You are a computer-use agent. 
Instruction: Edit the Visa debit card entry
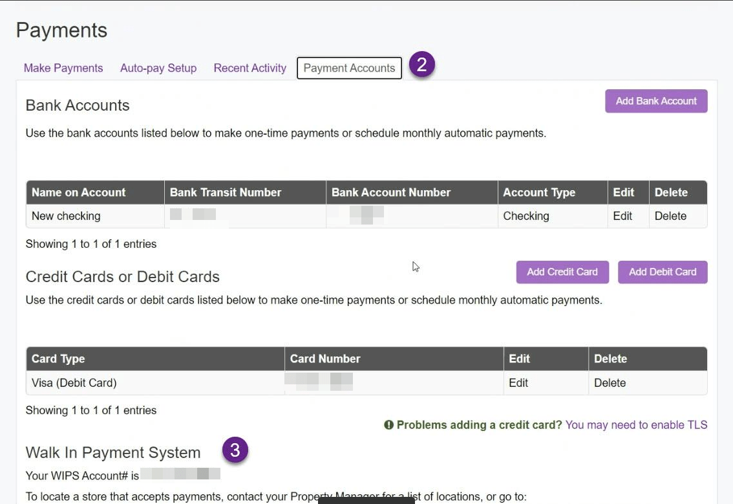click(x=518, y=382)
